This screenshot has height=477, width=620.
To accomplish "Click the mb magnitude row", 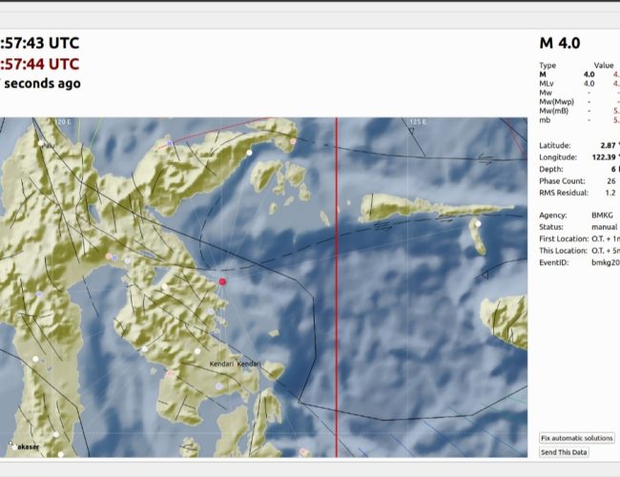I will tap(579, 120).
